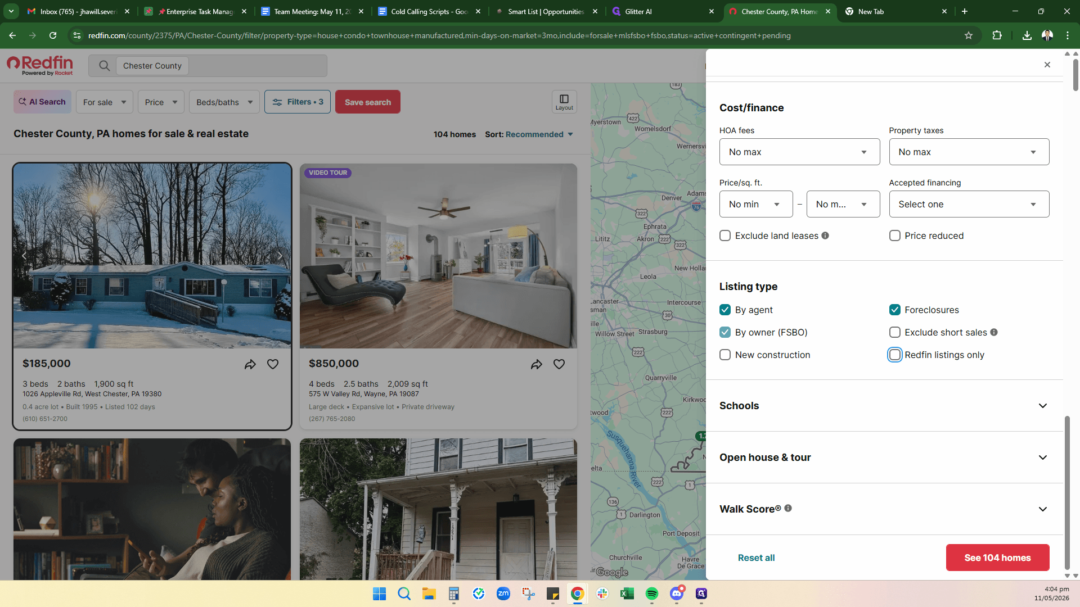The image size is (1080, 607).
Task: Open the 575 W Valley Rd listing photo
Action: (438, 256)
